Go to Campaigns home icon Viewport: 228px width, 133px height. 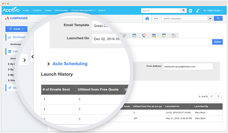click(x=147, y=18)
